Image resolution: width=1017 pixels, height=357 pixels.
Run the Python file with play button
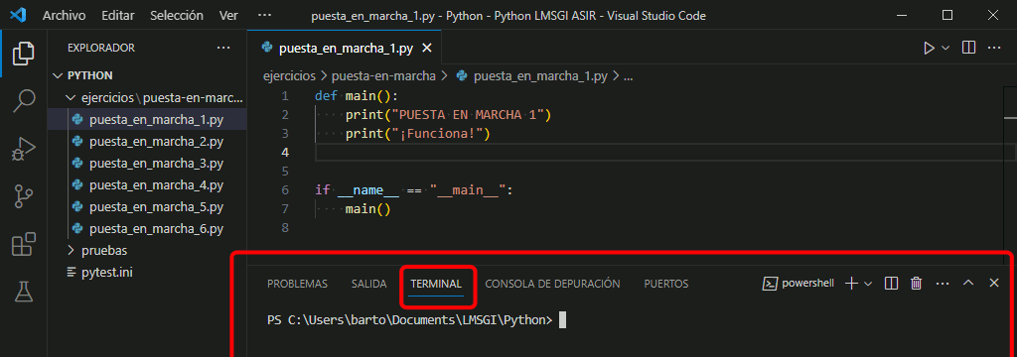(x=929, y=48)
